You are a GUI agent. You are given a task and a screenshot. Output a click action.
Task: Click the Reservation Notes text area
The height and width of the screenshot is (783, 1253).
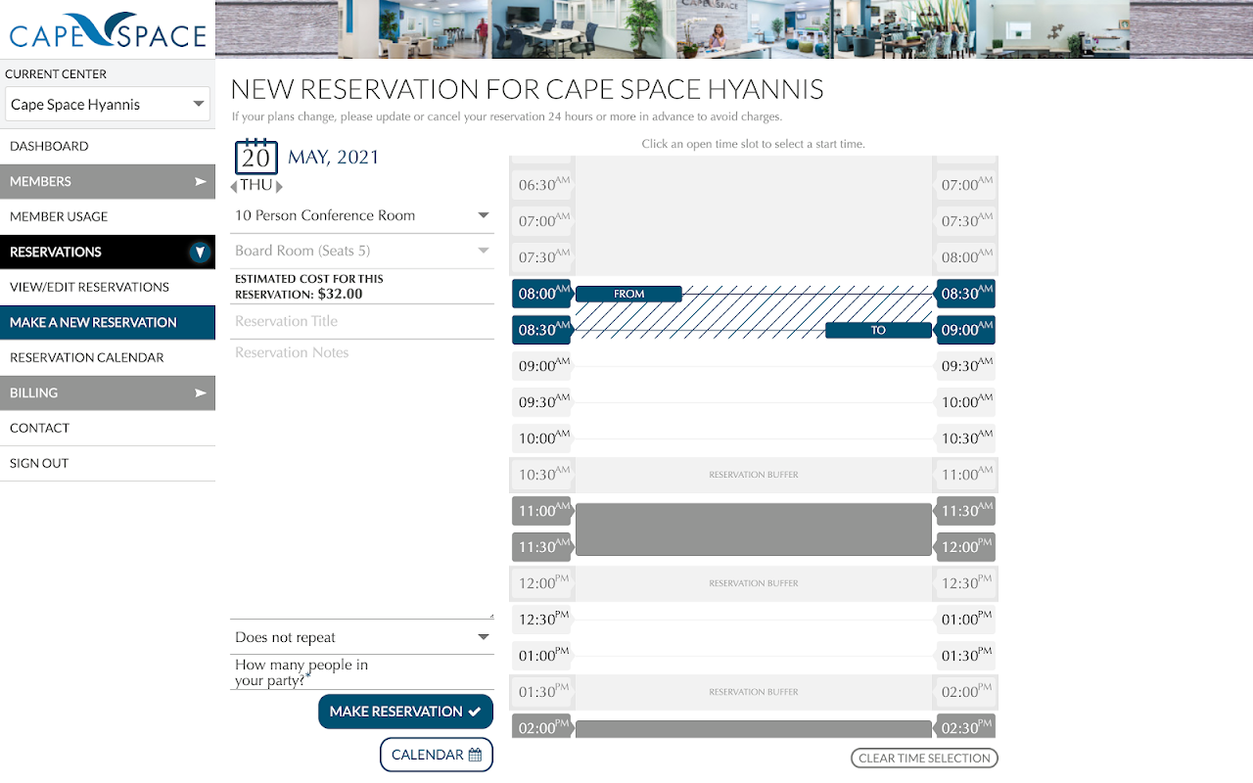coord(362,480)
